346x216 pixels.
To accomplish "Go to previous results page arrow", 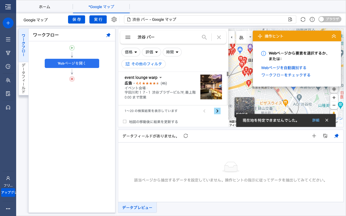I will tap(204, 111).
